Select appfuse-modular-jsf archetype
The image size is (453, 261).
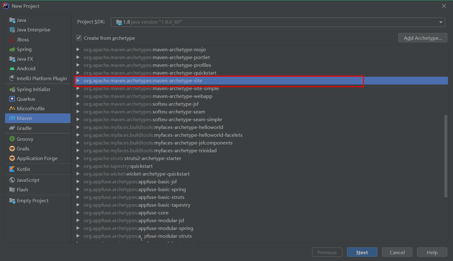coord(261,220)
